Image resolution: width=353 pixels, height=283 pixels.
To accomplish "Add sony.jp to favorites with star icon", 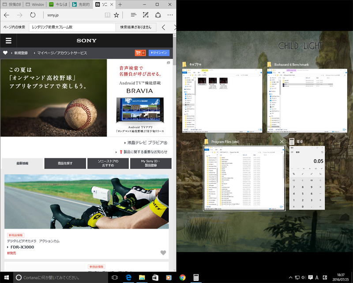I will tap(116, 15).
